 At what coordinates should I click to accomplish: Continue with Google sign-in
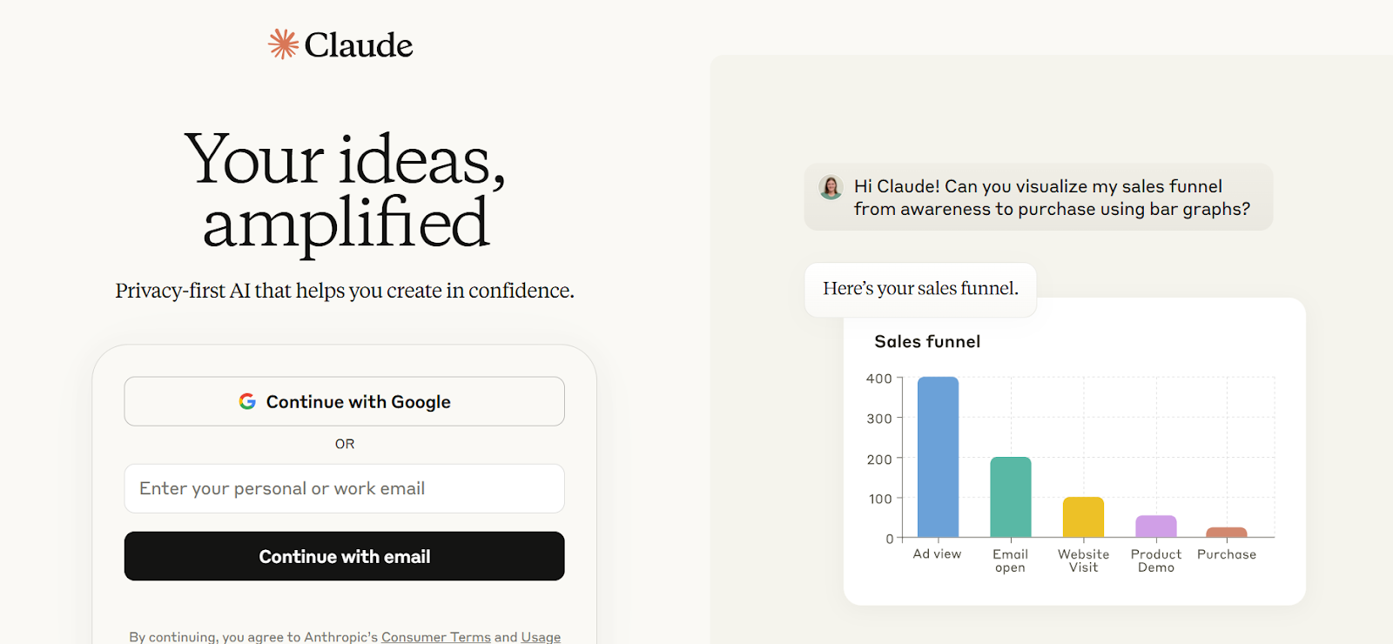click(345, 401)
